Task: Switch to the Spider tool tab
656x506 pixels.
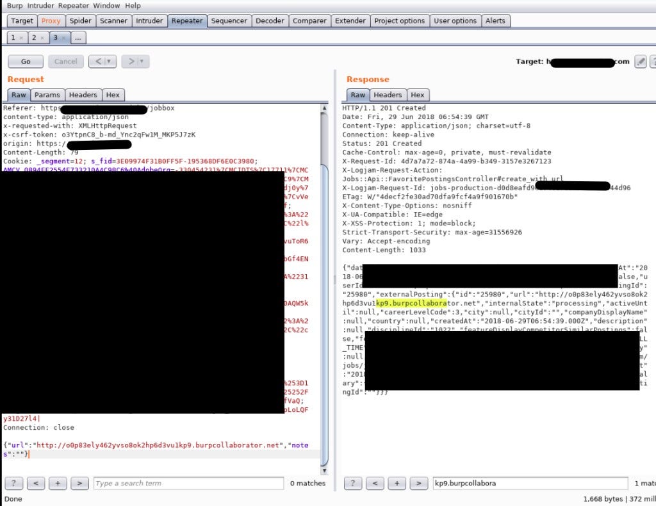Action: (80, 21)
